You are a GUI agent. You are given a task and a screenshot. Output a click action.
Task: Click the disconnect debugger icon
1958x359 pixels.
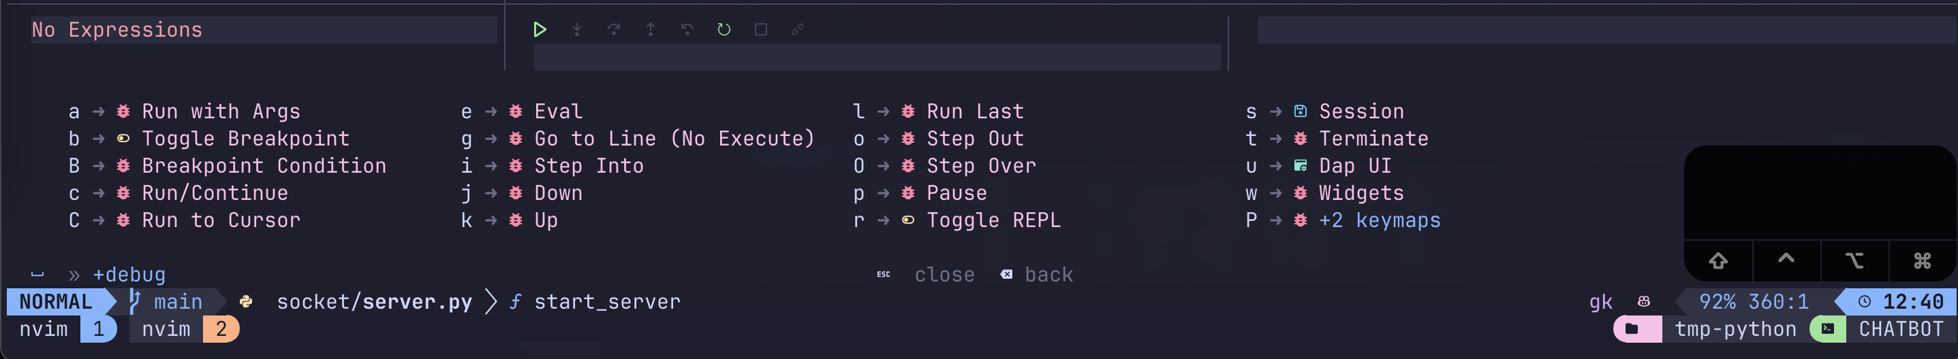point(797,30)
